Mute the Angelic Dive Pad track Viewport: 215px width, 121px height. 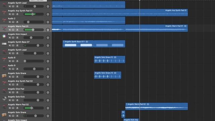tap(10, 92)
